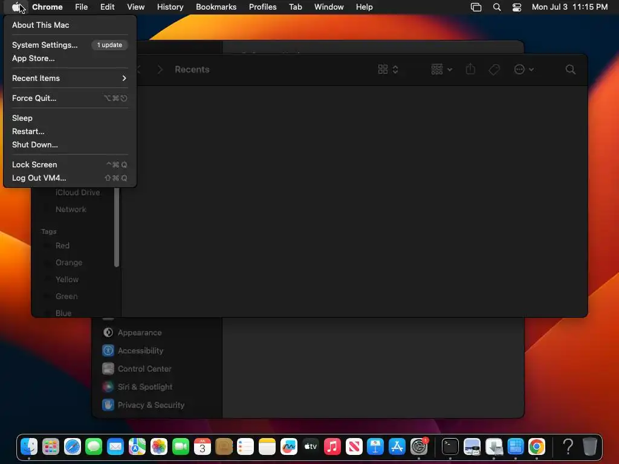This screenshot has height=464, width=619.
Task: Open the Profiles menu
Action: pyautogui.click(x=262, y=7)
